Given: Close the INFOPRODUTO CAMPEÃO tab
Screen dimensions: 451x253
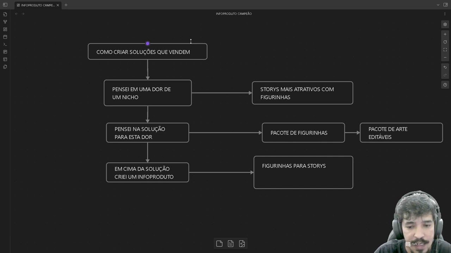Looking at the screenshot, I should coord(58,5).
